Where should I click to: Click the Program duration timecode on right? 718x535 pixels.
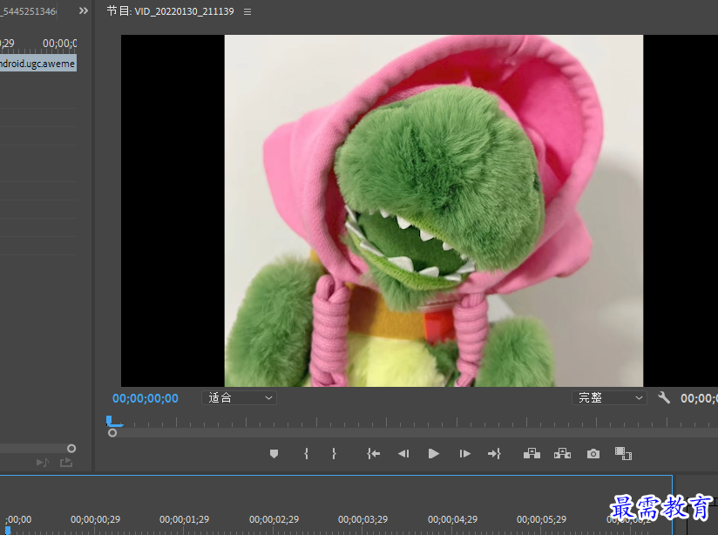point(699,398)
